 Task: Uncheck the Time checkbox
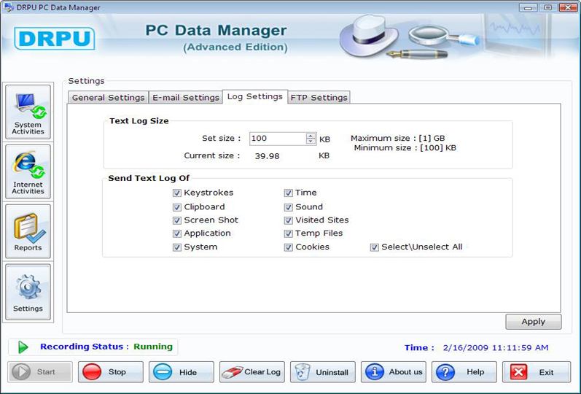click(288, 193)
